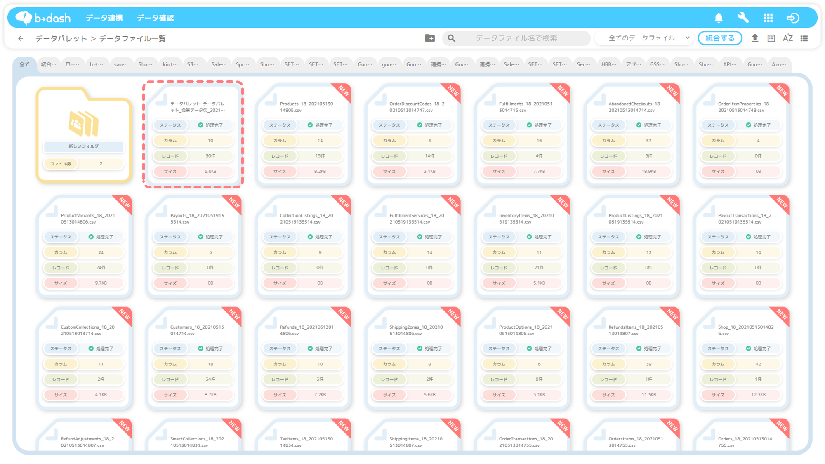Open the apps grid menu
The image size is (825, 464).
point(768,18)
